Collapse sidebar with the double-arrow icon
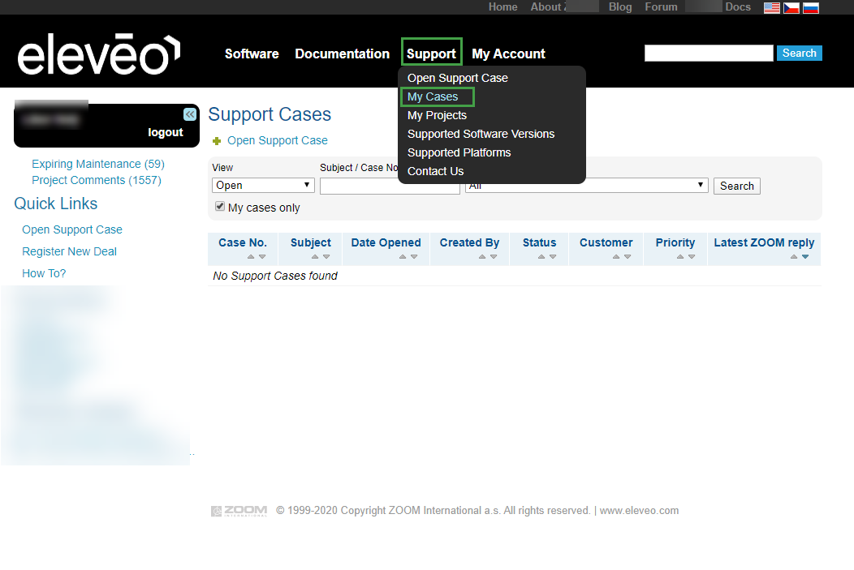Image resolution: width=854 pixels, height=570 pixels. [189, 114]
